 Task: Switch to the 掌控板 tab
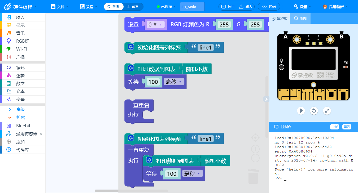pos(279,19)
